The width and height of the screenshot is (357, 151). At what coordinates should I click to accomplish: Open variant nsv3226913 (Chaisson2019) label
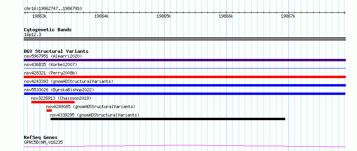(x=61, y=98)
